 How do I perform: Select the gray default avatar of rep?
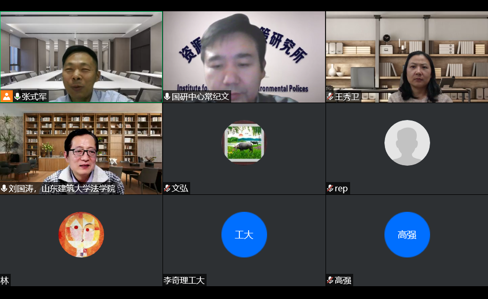tap(407, 143)
